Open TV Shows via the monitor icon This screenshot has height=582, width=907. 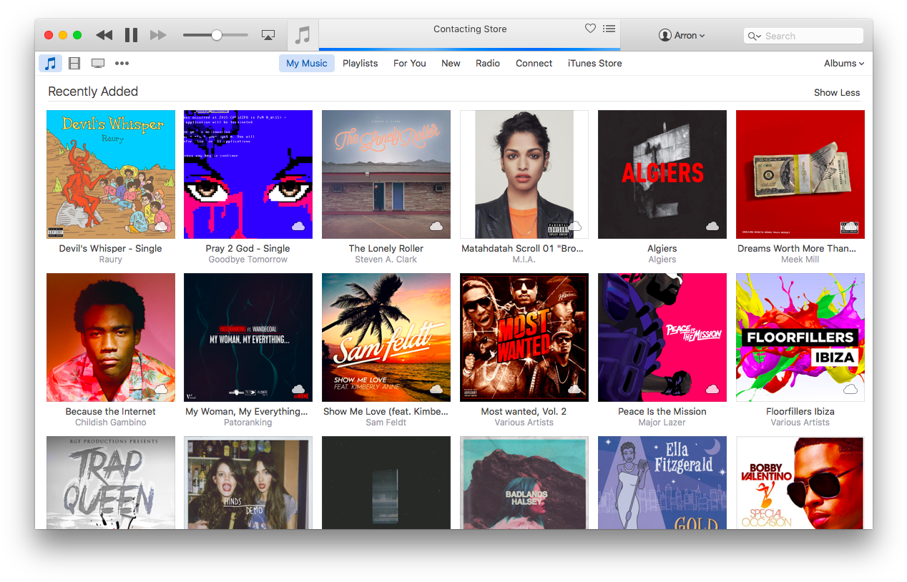[x=97, y=63]
